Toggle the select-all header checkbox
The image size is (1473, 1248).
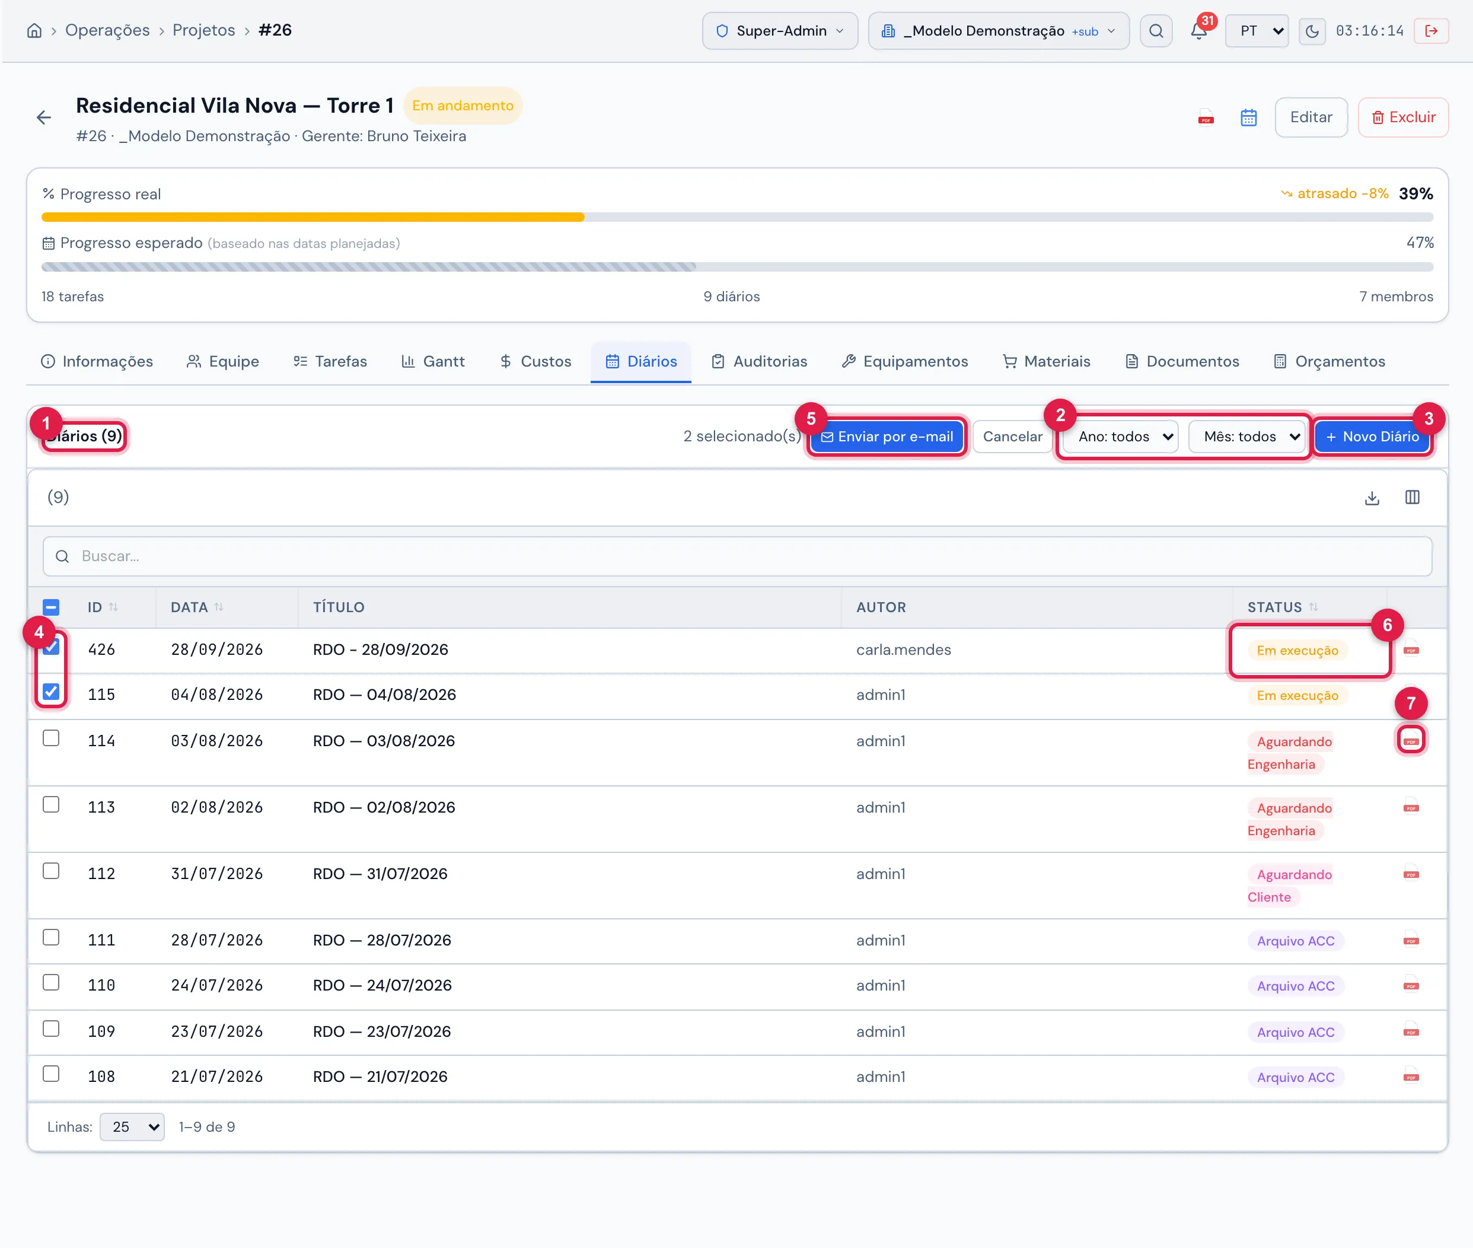51,607
